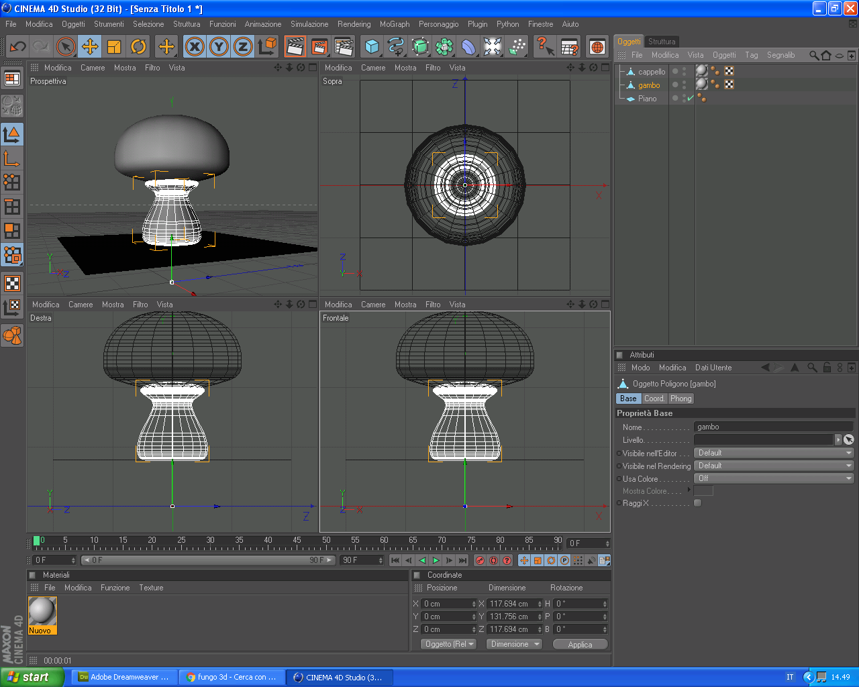The height and width of the screenshot is (687, 859).
Task: Open the Personaggio menu
Action: pos(439,24)
